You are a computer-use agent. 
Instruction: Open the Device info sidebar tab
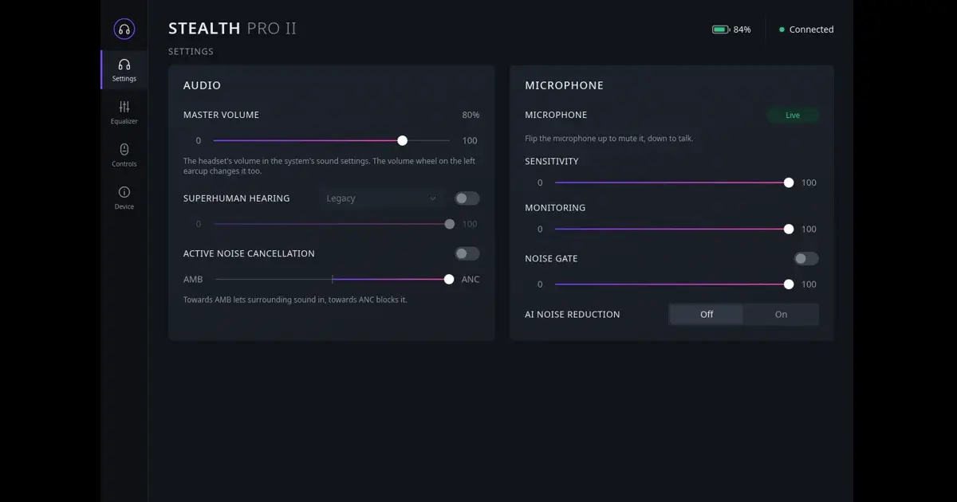pyautogui.click(x=124, y=198)
